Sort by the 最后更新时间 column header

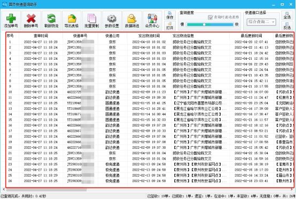pos(251,36)
